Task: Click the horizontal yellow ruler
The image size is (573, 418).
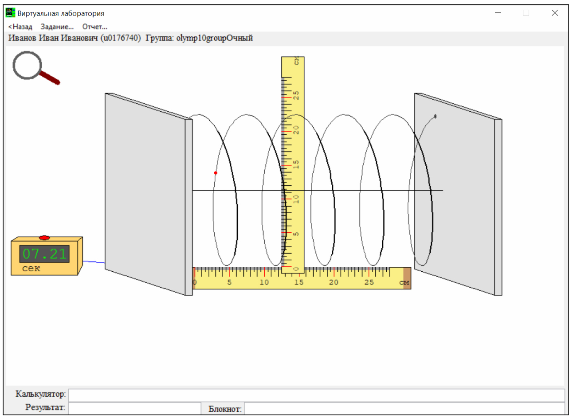Action: click(x=302, y=278)
